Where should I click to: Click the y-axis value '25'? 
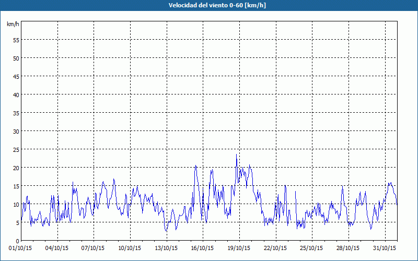tap(16, 150)
